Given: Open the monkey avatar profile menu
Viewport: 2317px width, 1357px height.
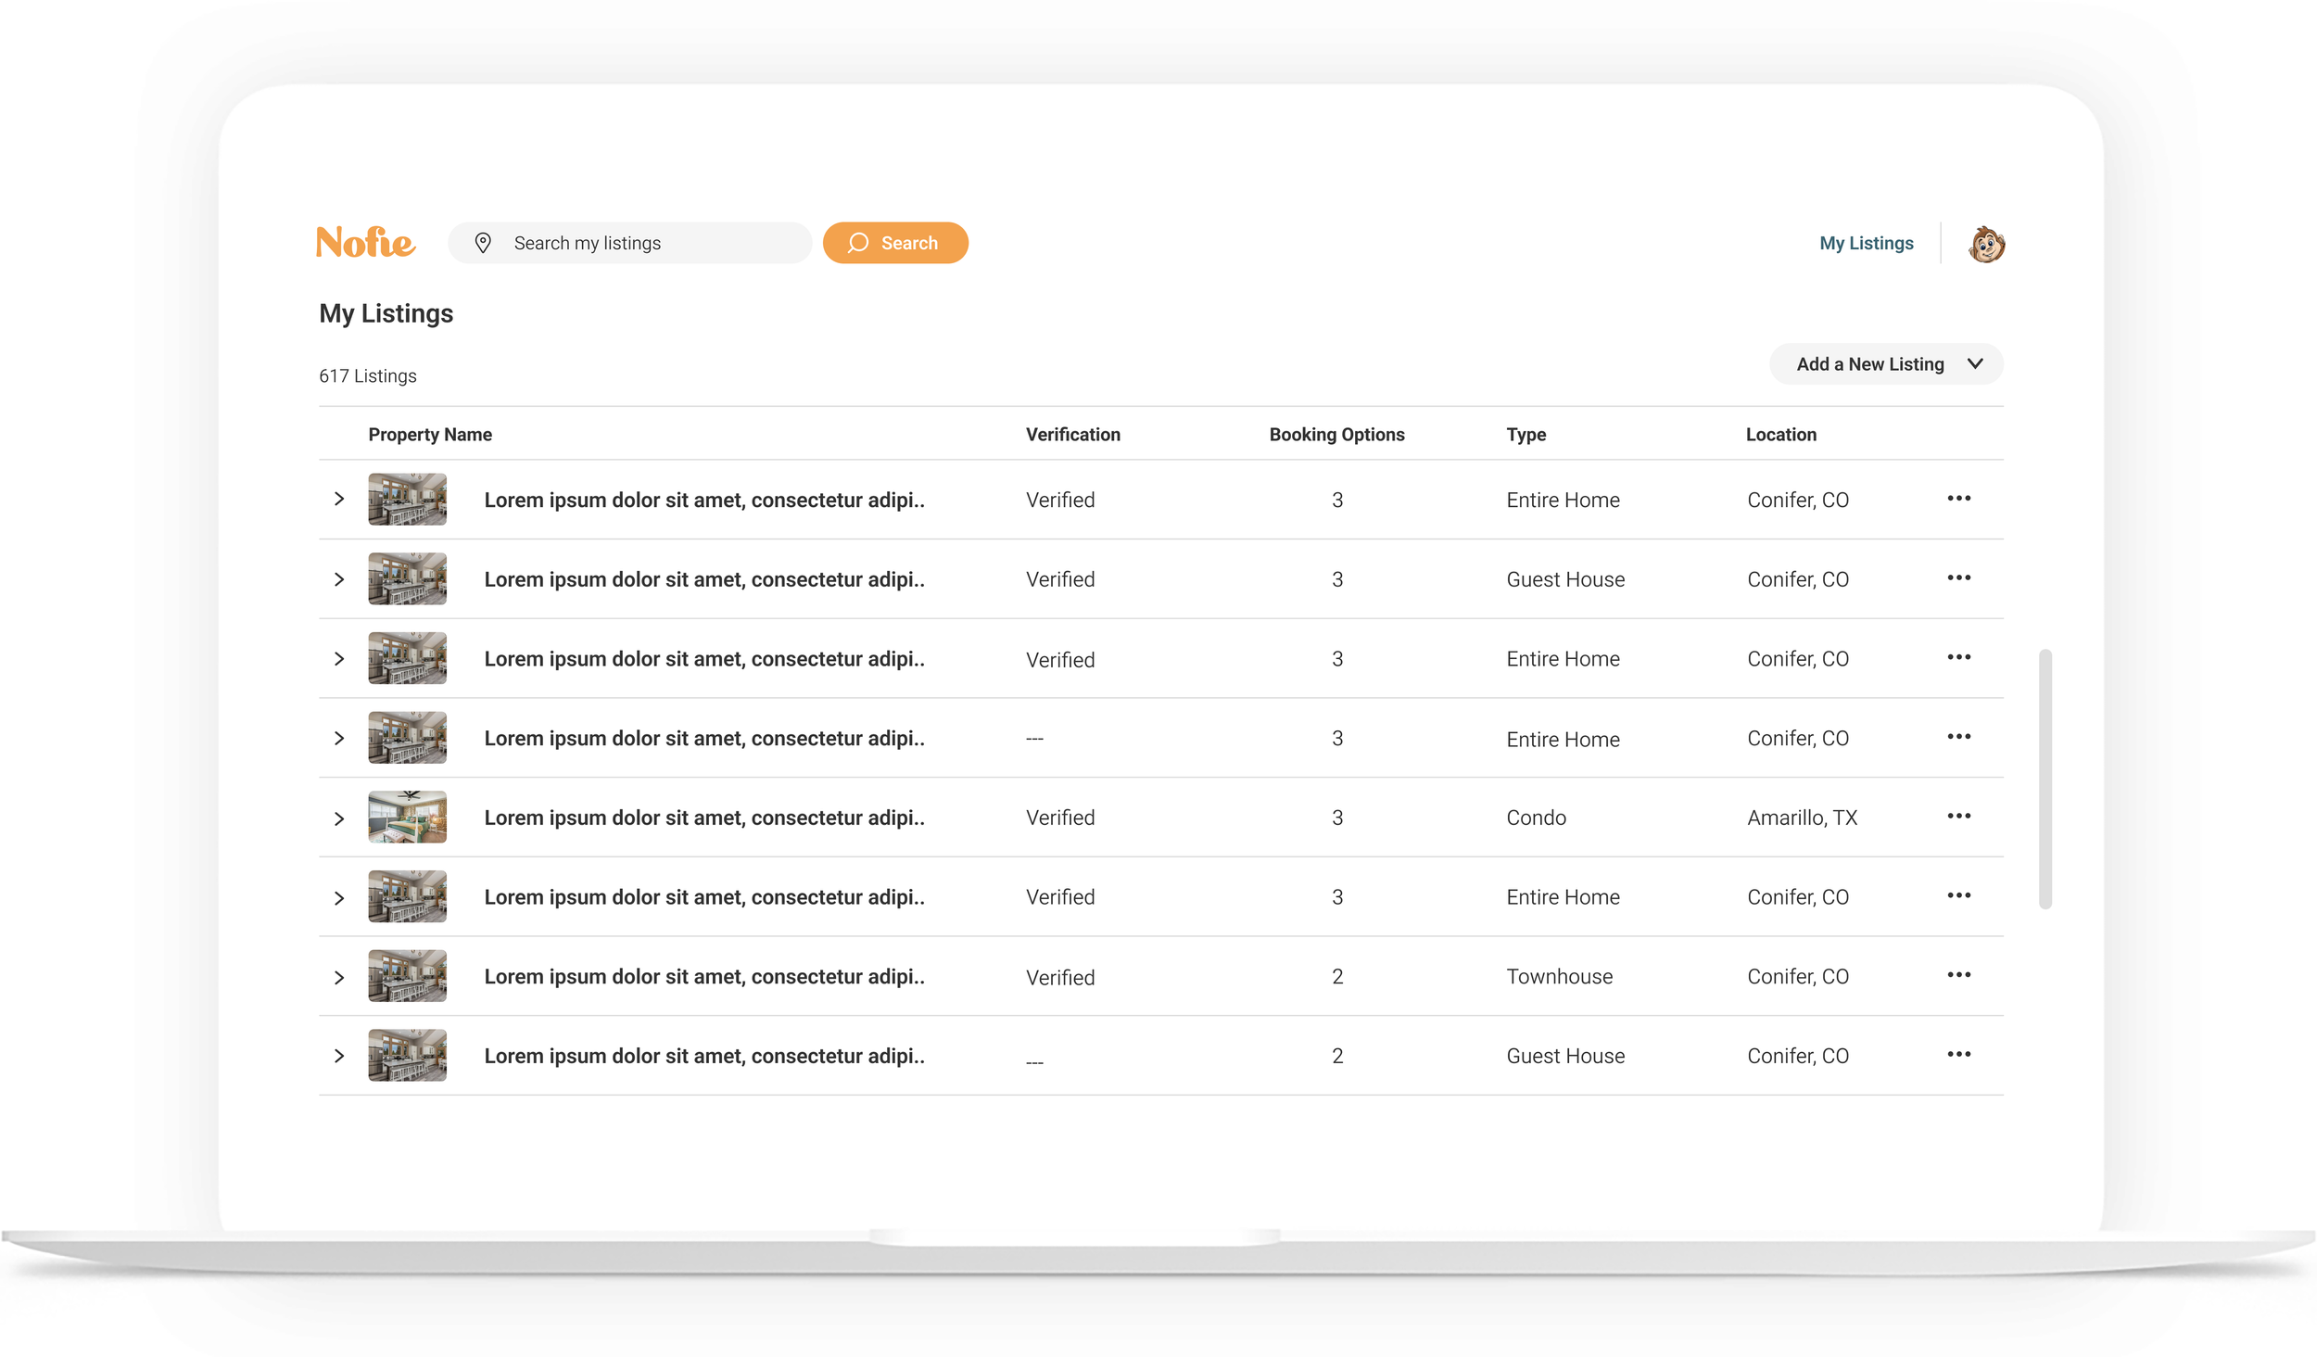Looking at the screenshot, I should (1986, 245).
